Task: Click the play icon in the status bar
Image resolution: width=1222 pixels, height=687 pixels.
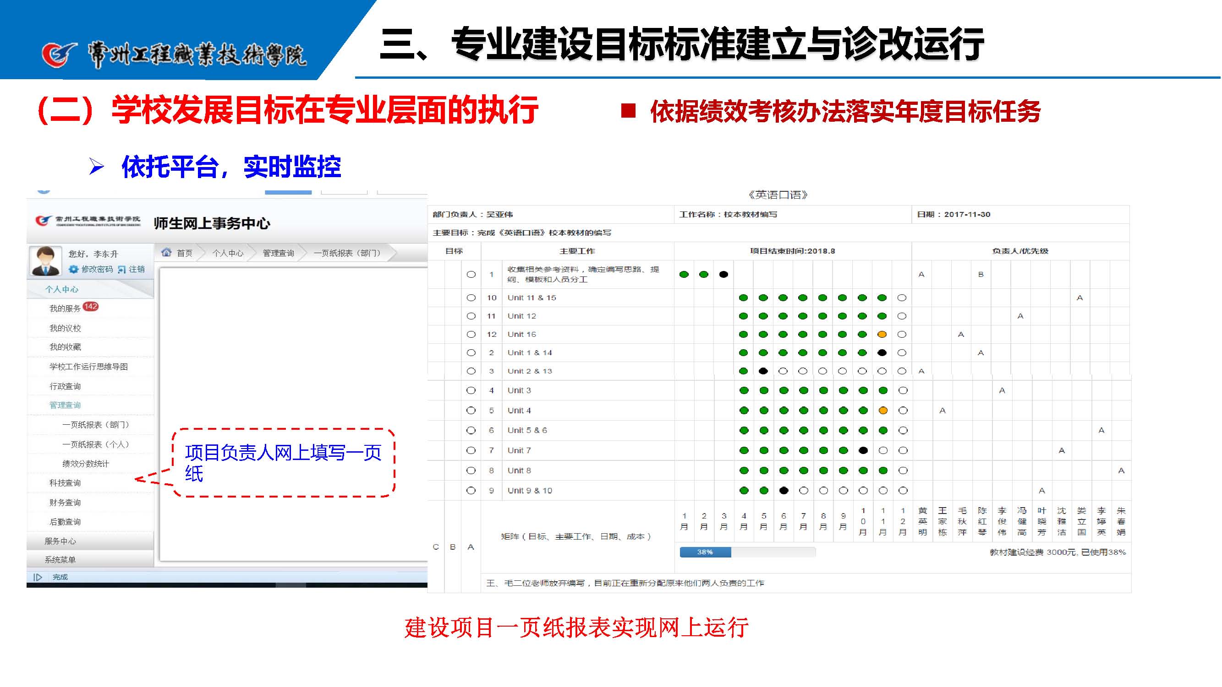Action: click(x=38, y=578)
